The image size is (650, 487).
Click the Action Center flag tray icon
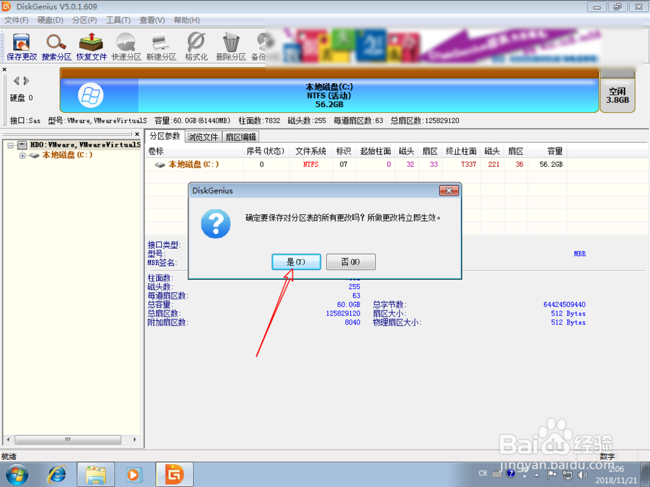point(552,475)
